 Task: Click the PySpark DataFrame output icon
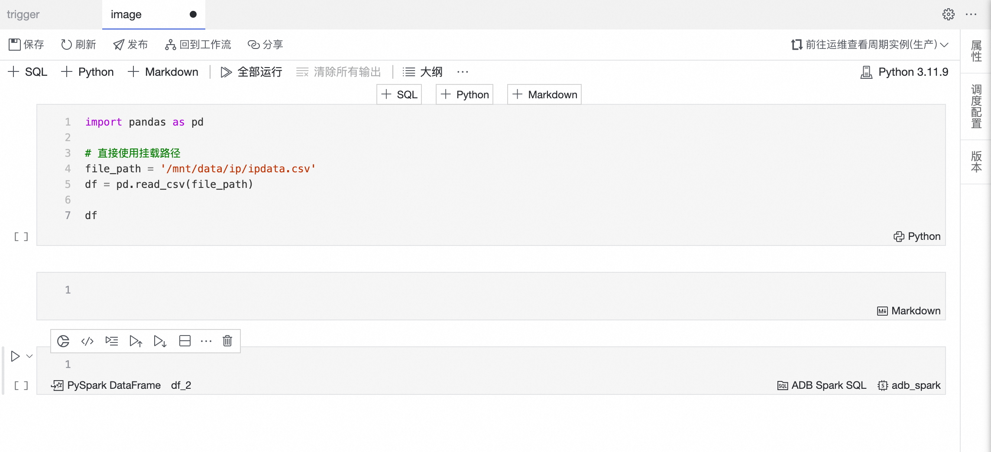coord(57,385)
